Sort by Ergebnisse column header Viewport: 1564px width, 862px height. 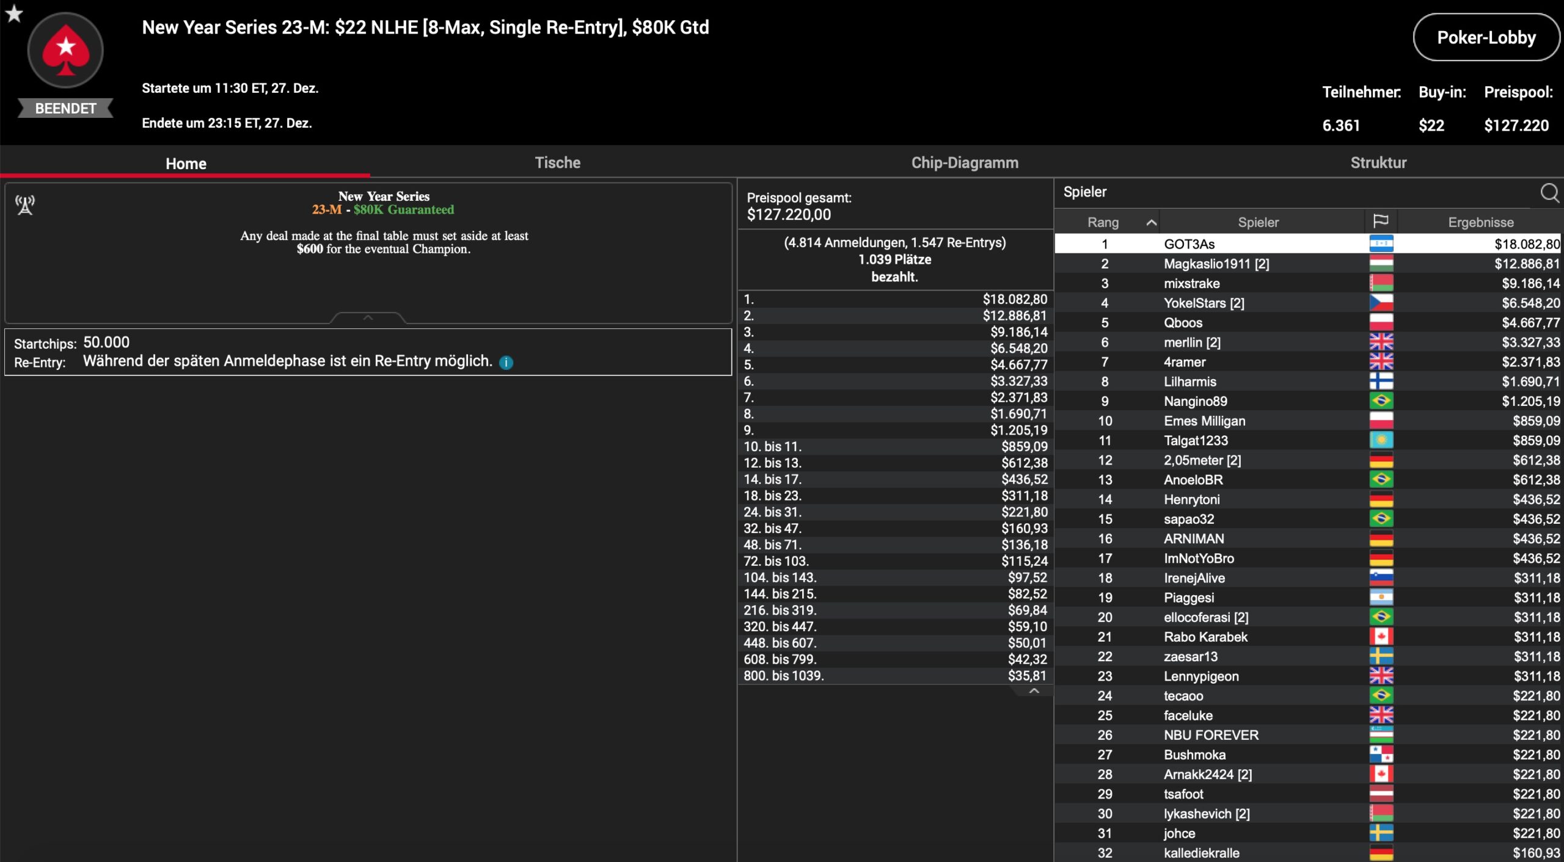1480,222
